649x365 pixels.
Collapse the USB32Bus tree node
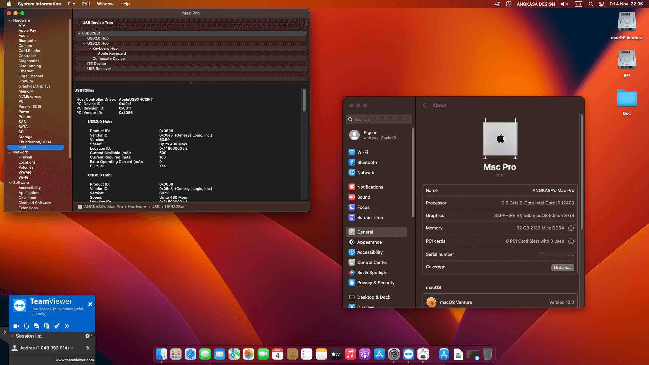pos(79,33)
